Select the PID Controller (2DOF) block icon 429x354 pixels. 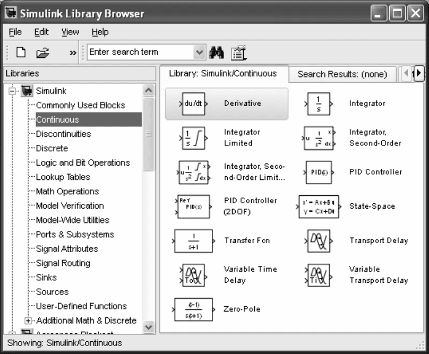[x=193, y=206]
